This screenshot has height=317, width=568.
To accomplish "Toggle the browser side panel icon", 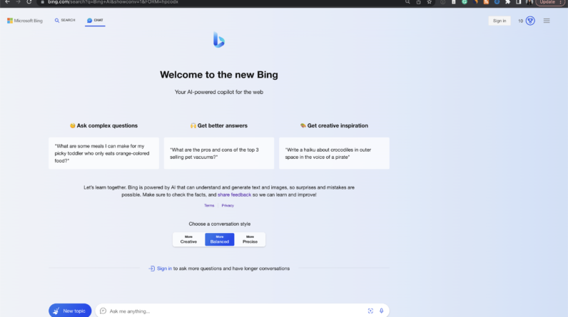I will pos(519,2).
